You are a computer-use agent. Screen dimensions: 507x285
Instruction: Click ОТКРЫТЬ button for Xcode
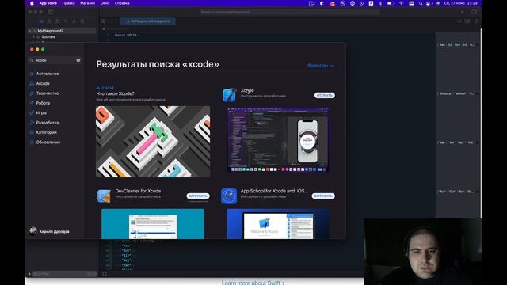[x=324, y=95]
